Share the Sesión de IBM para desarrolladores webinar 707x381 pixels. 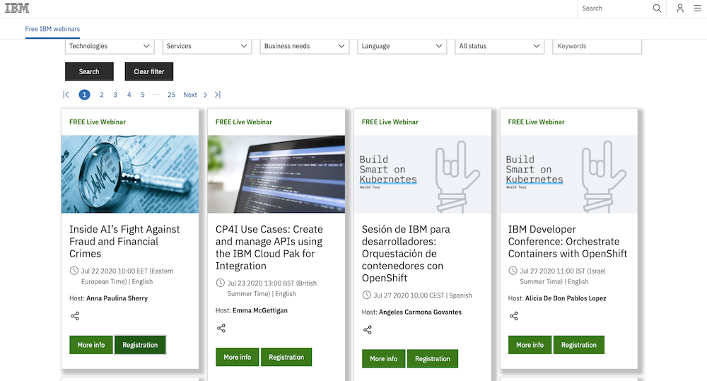click(x=368, y=330)
